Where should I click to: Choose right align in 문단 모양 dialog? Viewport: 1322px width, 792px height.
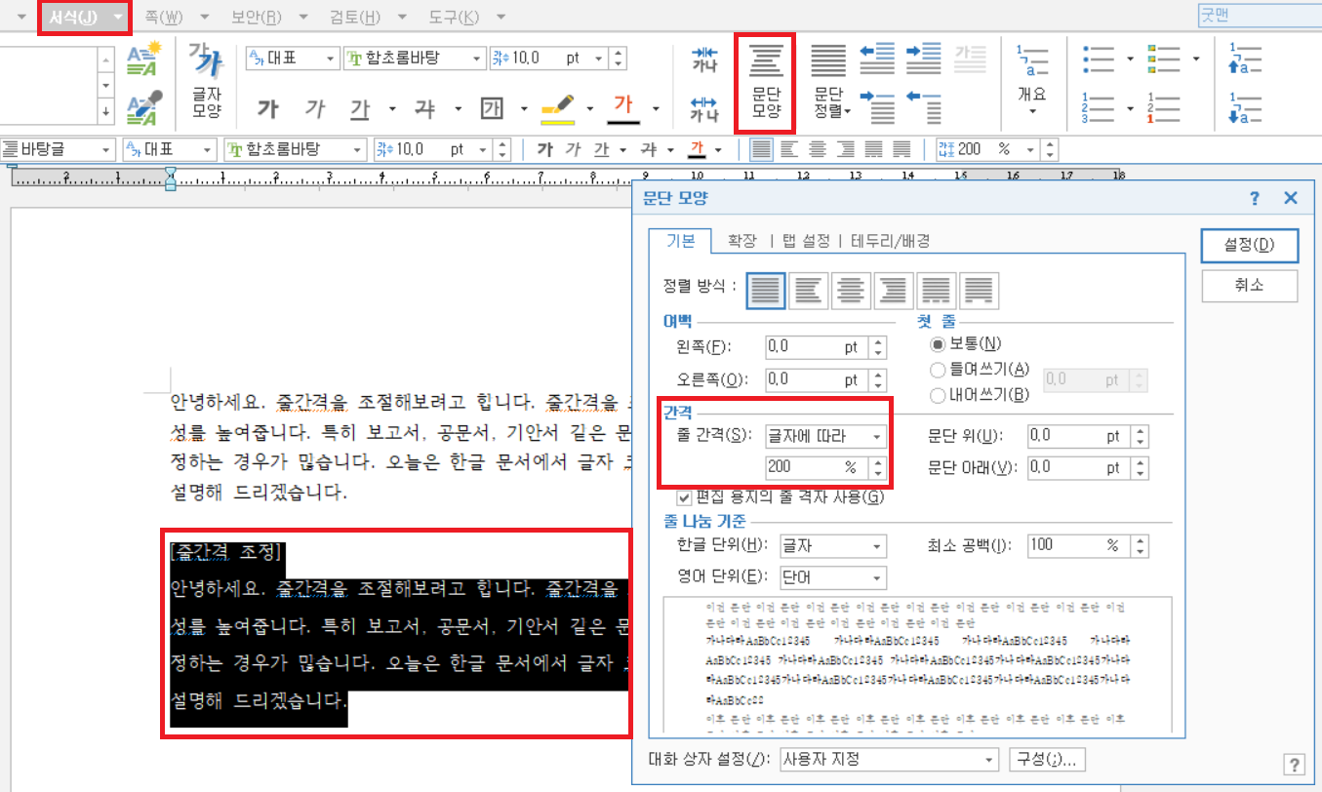[894, 289]
